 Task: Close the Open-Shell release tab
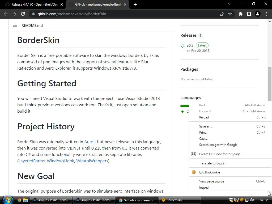click(62, 5)
